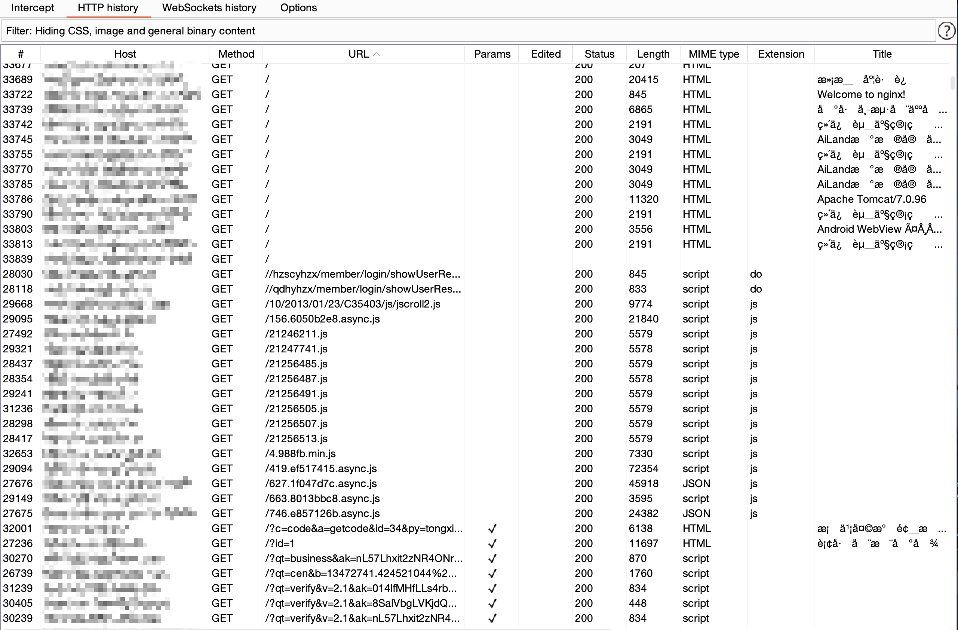Screen dimensions: 958x630
Task: Select the HTTP history tab
Action: (108, 7)
